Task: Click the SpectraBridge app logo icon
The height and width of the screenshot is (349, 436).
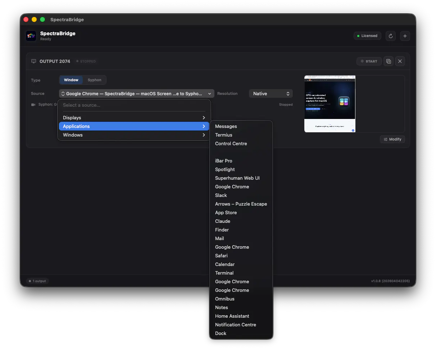Action: [x=31, y=36]
